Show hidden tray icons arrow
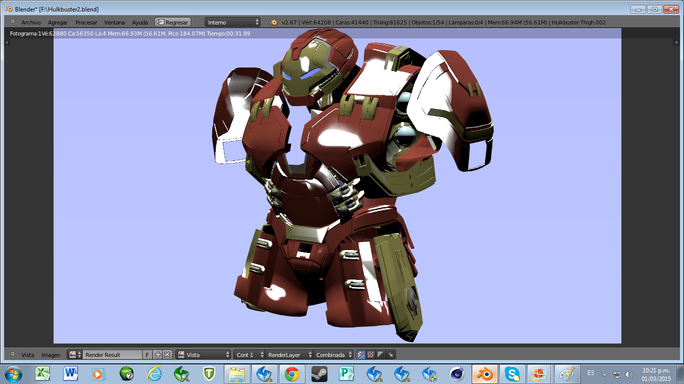This screenshot has width=684, height=384. [x=604, y=374]
